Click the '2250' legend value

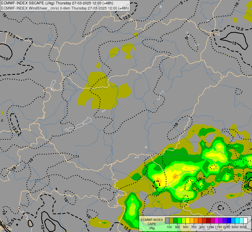(x=227, y=227)
